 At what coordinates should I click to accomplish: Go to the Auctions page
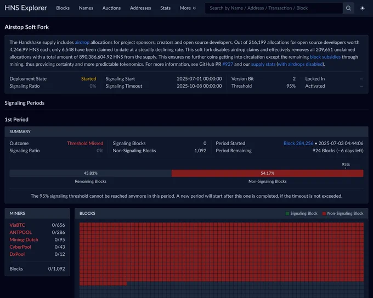click(x=111, y=8)
